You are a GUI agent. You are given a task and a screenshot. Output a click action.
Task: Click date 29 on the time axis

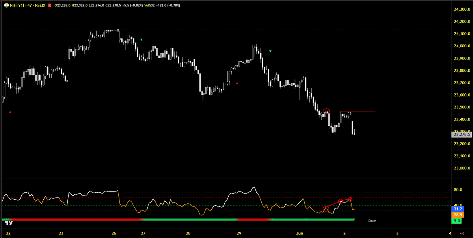click(x=238, y=234)
